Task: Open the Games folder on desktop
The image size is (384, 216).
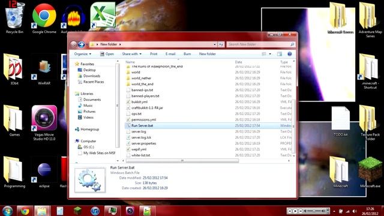Action: click(x=14, y=121)
